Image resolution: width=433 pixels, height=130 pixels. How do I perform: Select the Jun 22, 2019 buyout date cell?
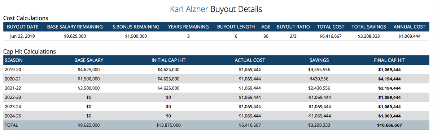pos(23,36)
